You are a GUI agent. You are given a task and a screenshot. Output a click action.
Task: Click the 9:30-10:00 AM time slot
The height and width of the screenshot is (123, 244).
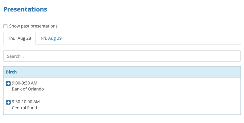click(26, 102)
